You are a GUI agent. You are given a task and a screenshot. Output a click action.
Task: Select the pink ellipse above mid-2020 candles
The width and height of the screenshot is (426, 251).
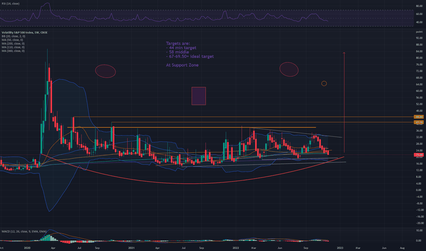106,71
